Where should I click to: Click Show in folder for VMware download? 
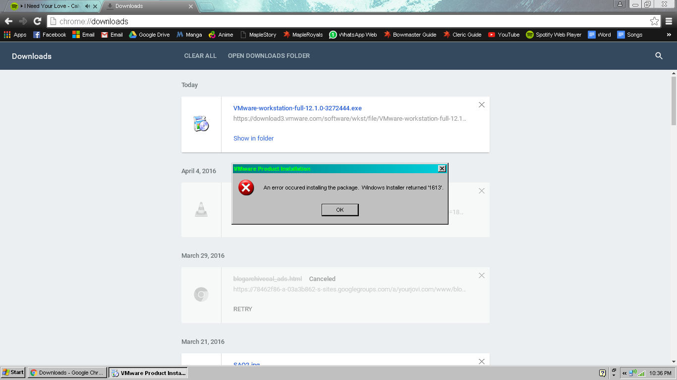pyautogui.click(x=253, y=139)
